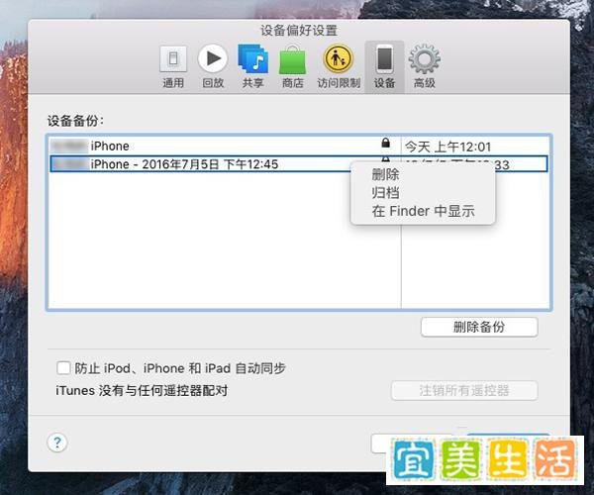The height and width of the screenshot is (495, 594).
Task: Open the 回放 playback preferences pane
Action: coord(213,67)
